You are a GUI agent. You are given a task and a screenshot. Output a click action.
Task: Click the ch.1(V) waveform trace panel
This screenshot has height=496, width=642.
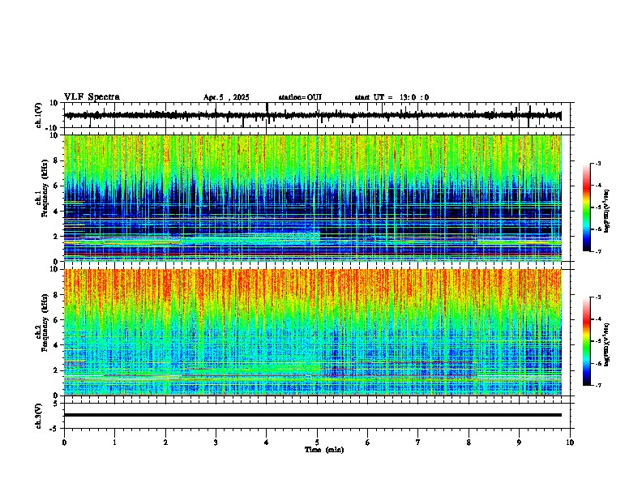(x=319, y=115)
